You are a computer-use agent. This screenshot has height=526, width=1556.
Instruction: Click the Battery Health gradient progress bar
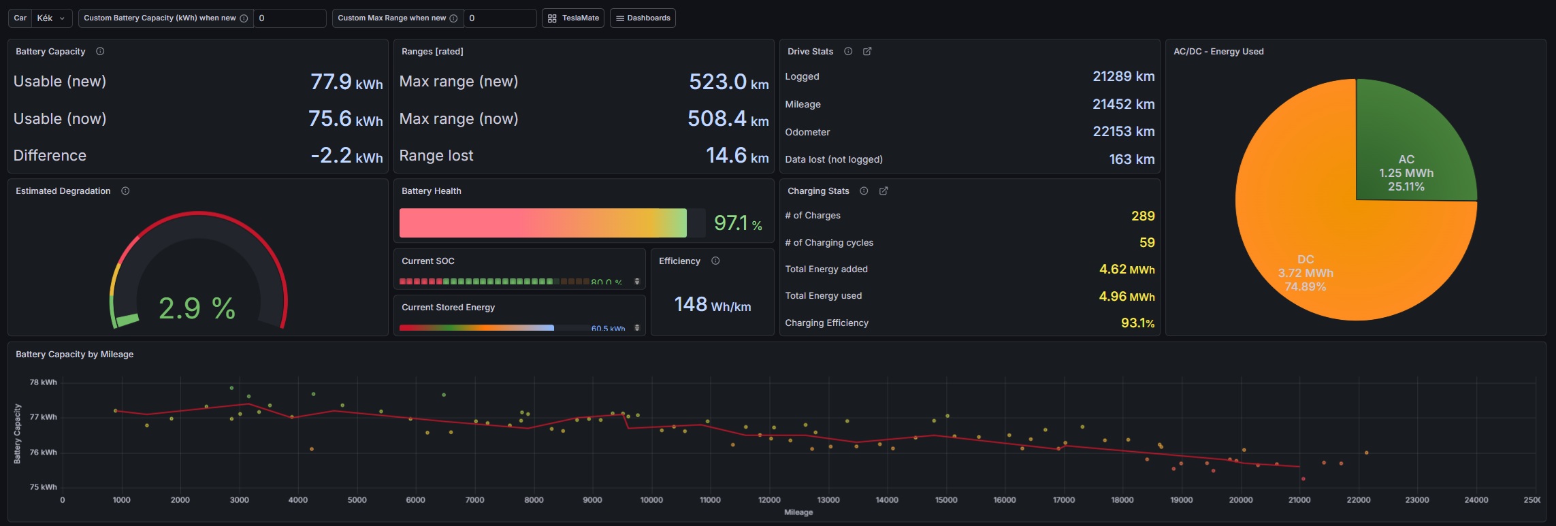pos(542,223)
